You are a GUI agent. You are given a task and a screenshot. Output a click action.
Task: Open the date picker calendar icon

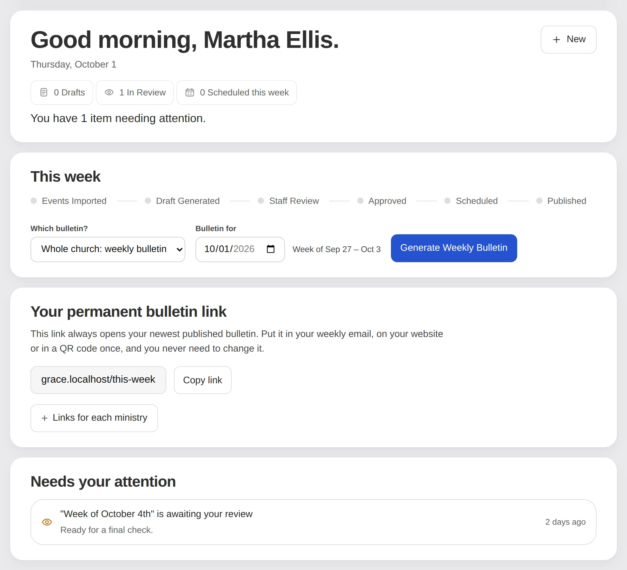(271, 249)
